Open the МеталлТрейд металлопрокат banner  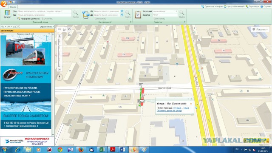tap(27, 141)
